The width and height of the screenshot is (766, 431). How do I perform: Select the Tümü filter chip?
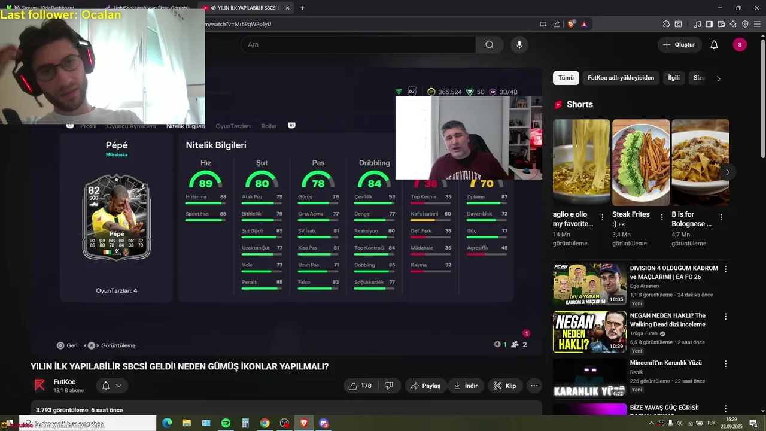tap(566, 78)
